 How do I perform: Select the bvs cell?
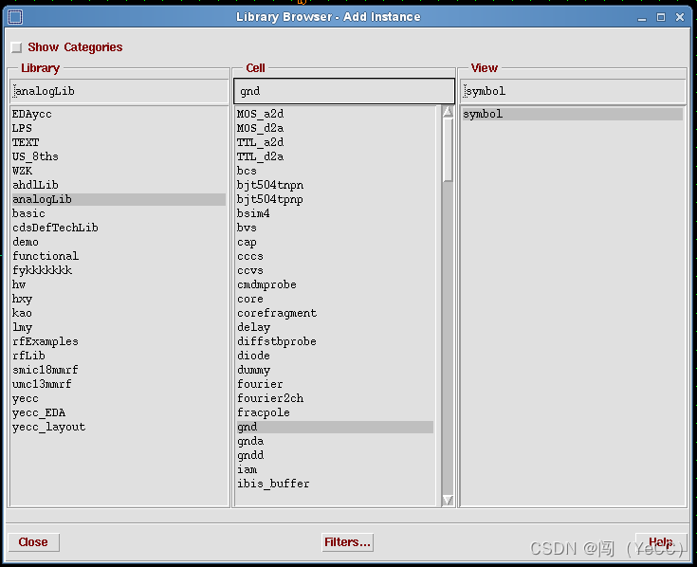pyautogui.click(x=248, y=228)
